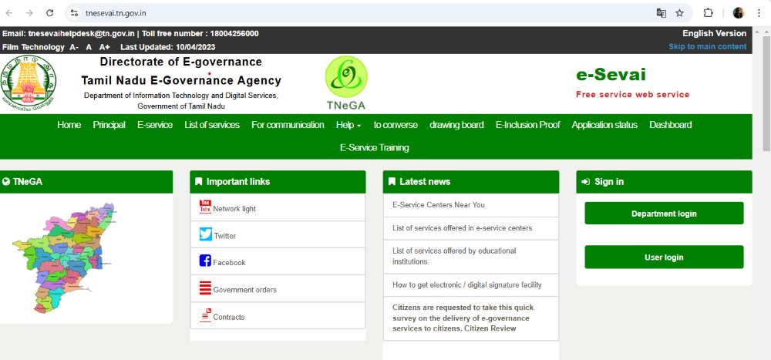Click the Department login button
The height and width of the screenshot is (360, 771).
(664, 214)
